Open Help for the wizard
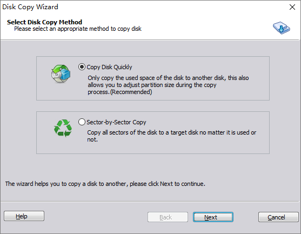Image resolution: width=301 pixels, height=234 pixels. pyautogui.click(x=24, y=216)
